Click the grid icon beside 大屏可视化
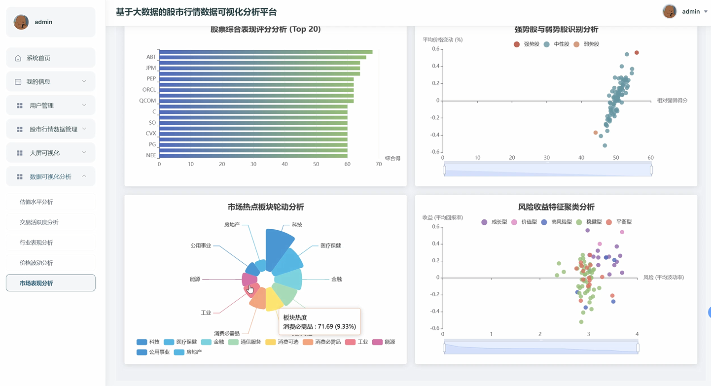 [20, 153]
